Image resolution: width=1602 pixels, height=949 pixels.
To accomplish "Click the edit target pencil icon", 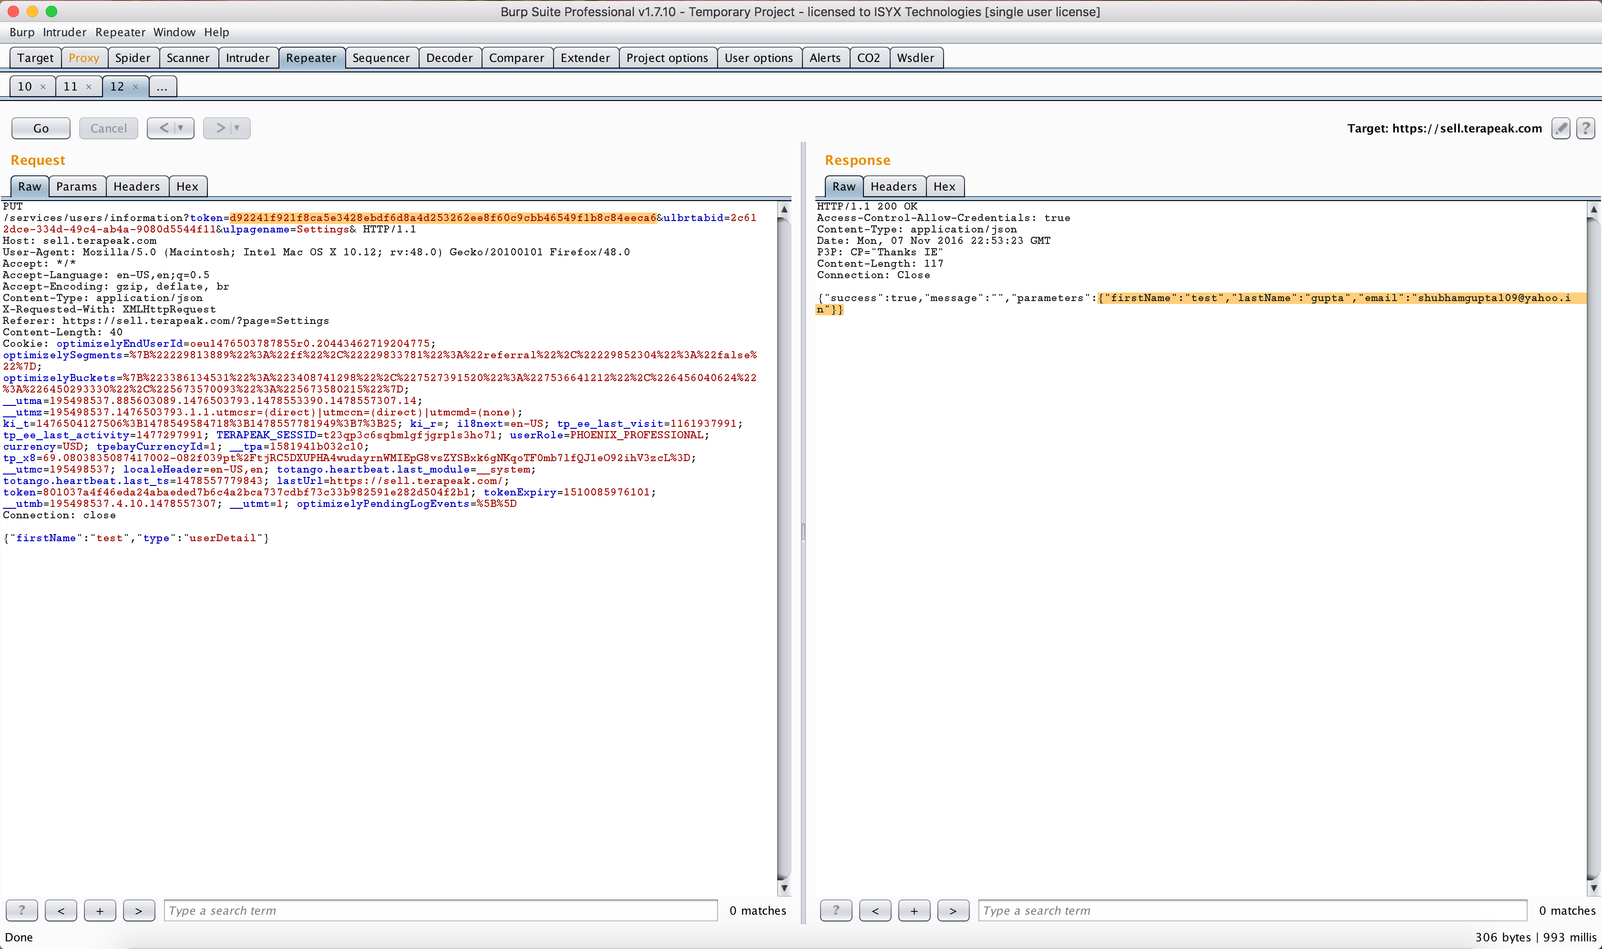I will [x=1561, y=129].
